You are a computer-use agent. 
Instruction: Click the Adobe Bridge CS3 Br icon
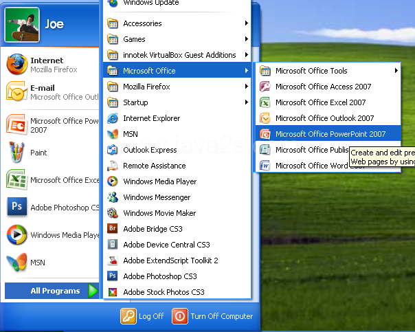(113, 228)
